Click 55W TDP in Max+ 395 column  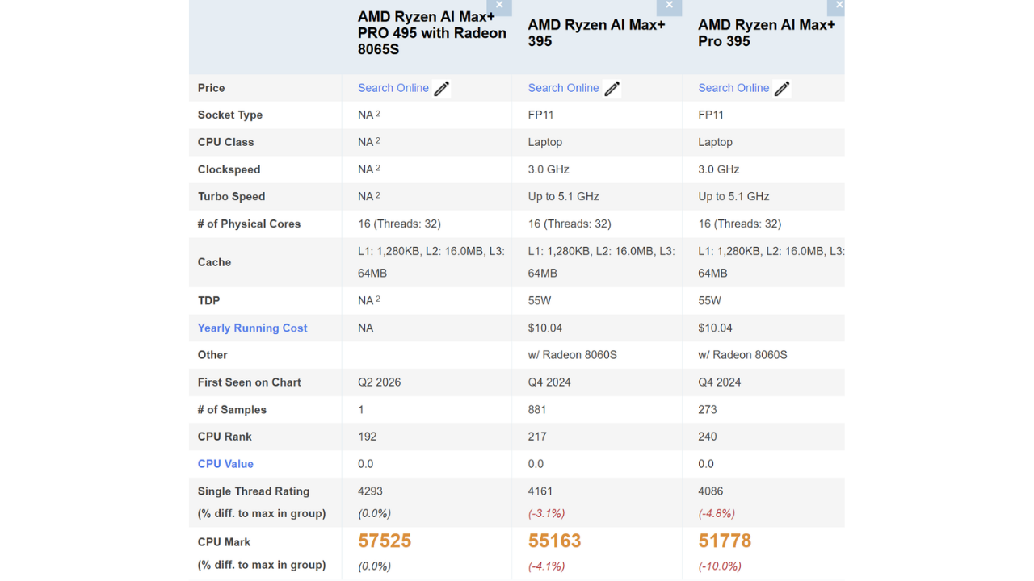540,300
